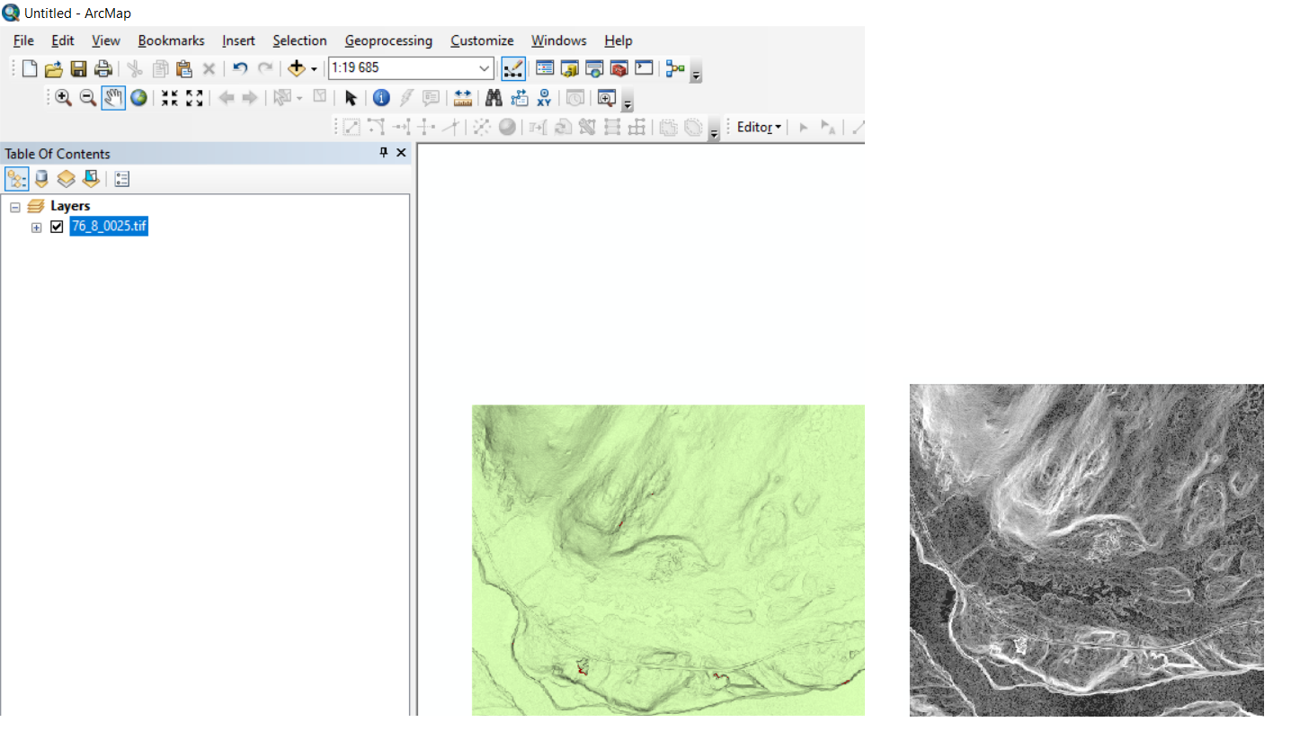Open the Windows menu
Image resolution: width=1300 pixels, height=731 pixels.
tap(558, 40)
